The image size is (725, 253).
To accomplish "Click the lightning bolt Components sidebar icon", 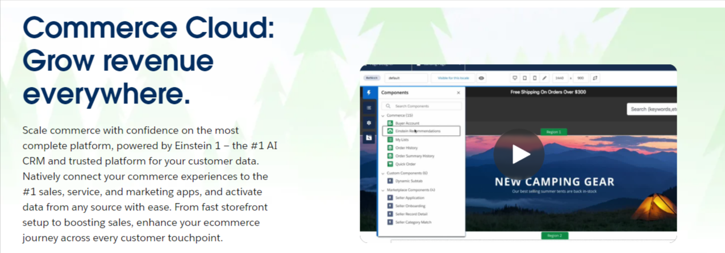I will tap(368, 93).
